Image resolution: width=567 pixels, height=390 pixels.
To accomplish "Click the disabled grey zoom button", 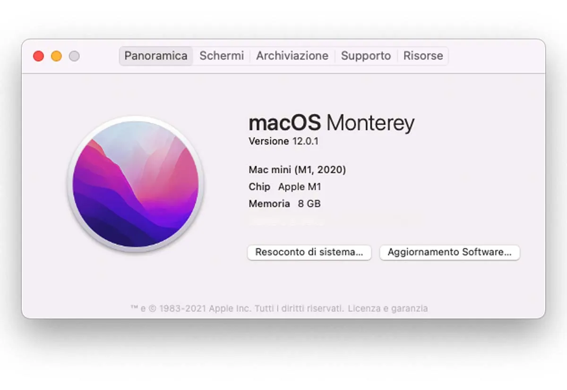I will pos(74,56).
